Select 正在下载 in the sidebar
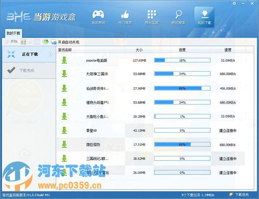Screen dimensions: 259x199 (29, 54)
